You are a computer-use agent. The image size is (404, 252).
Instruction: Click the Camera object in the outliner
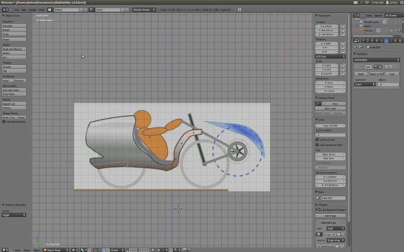[368, 30]
